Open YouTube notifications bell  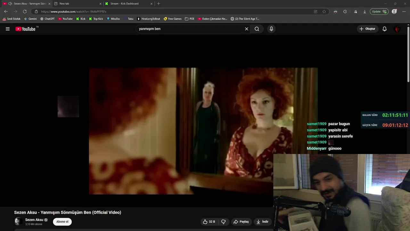pyautogui.click(x=385, y=29)
